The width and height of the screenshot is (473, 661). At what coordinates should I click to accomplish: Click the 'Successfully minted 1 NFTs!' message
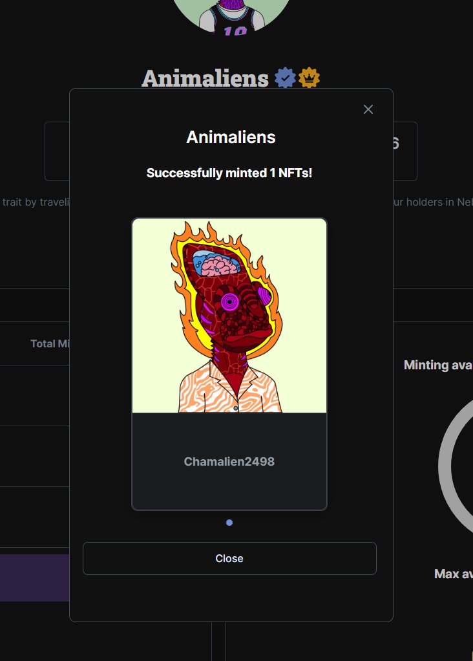pyautogui.click(x=229, y=173)
